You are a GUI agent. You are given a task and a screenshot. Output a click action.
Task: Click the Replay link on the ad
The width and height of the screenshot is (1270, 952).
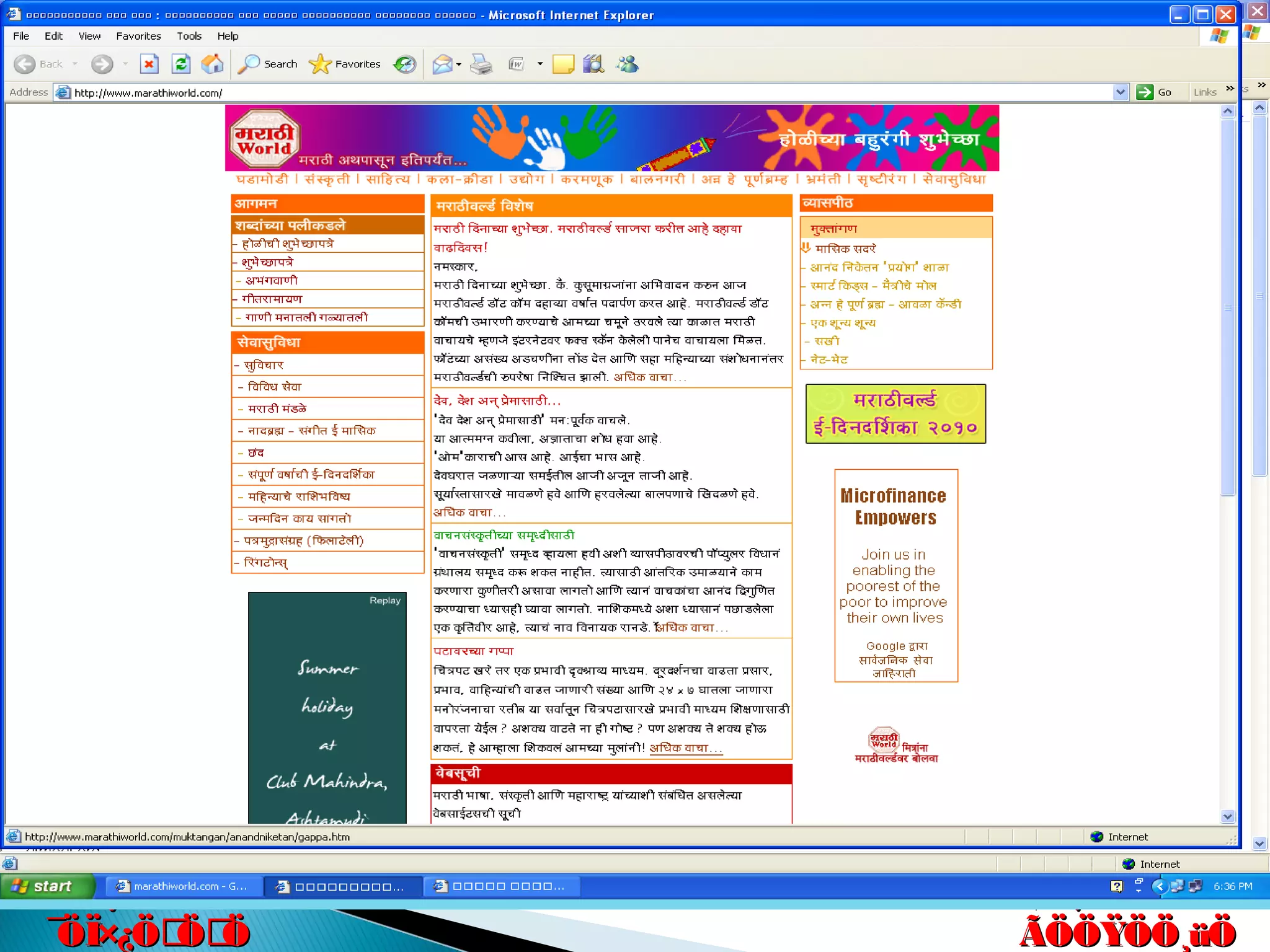click(x=384, y=600)
